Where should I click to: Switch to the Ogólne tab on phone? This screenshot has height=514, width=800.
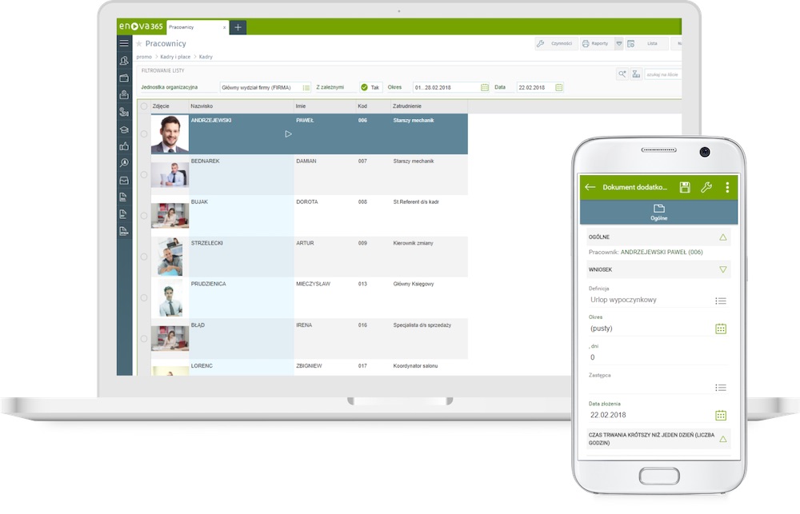click(658, 212)
